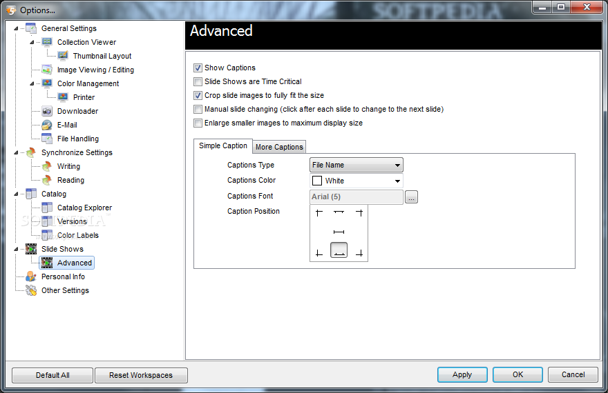Image resolution: width=608 pixels, height=393 pixels.
Task: Click the Apply button
Action: pos(462,374)
